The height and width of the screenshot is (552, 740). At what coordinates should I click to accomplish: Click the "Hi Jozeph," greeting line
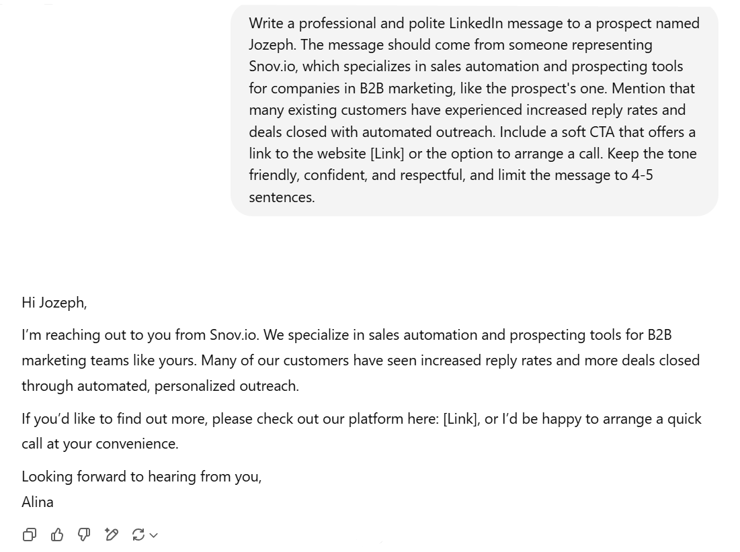(x=54, y=303)
